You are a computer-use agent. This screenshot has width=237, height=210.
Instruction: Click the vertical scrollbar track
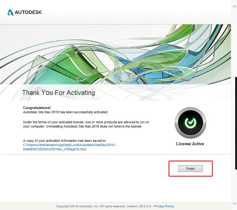pos(235,46)
